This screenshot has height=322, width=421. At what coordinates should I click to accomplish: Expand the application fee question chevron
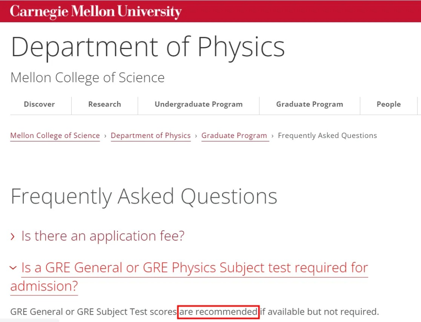(13, 237)
